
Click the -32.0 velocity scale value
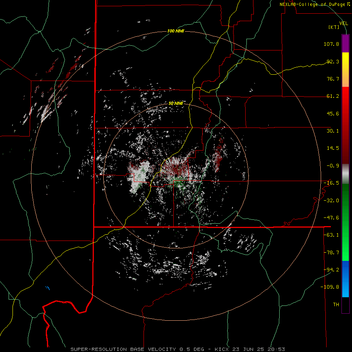click(x=331, y=201)
